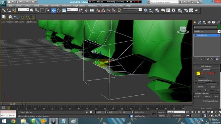This screenshot has width=221, height=124.
Task: Toggle the 3D Snaps button
Action: [x=98, y=10]
